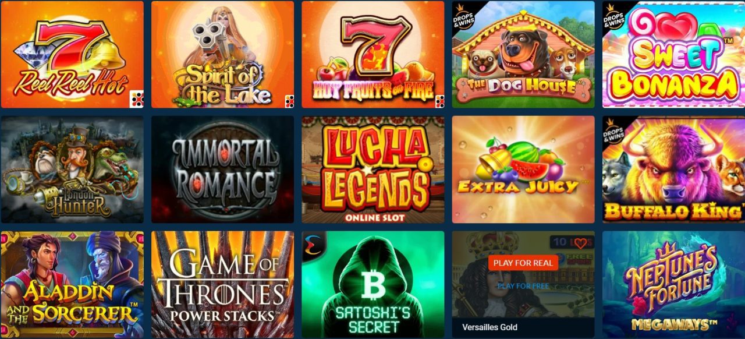Open the Spirit of the Lake game

223,54
